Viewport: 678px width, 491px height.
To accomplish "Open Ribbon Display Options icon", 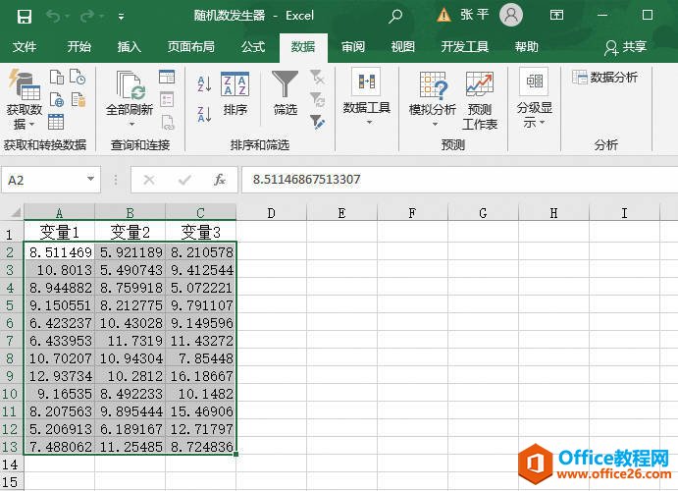I will tap(556, 15).
